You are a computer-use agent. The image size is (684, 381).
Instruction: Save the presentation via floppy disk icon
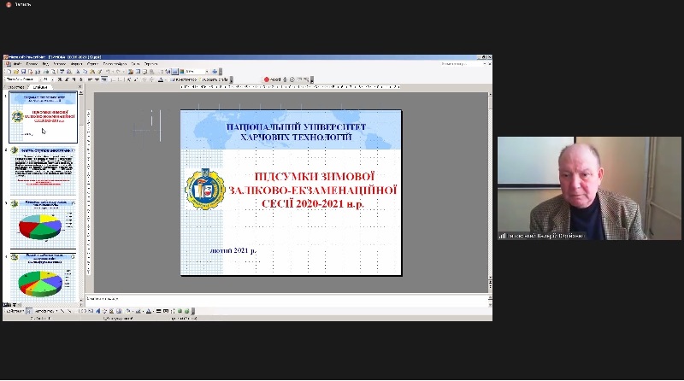(x=24, y=72)
